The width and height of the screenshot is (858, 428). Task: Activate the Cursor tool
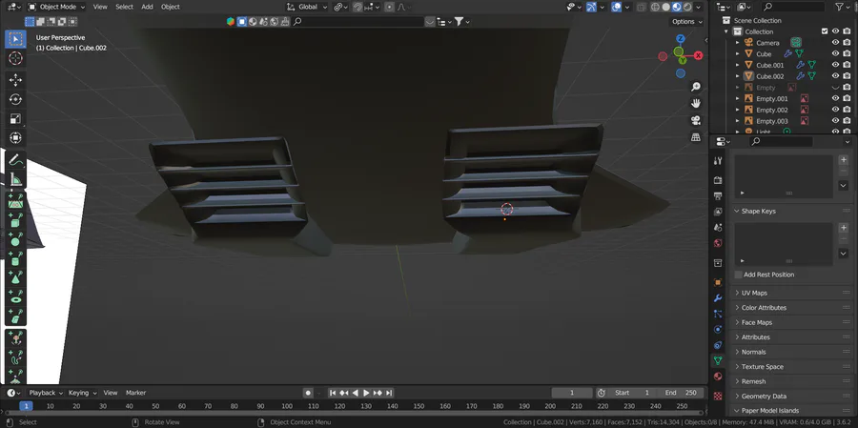pyautogui.click(x=15, y=58)
